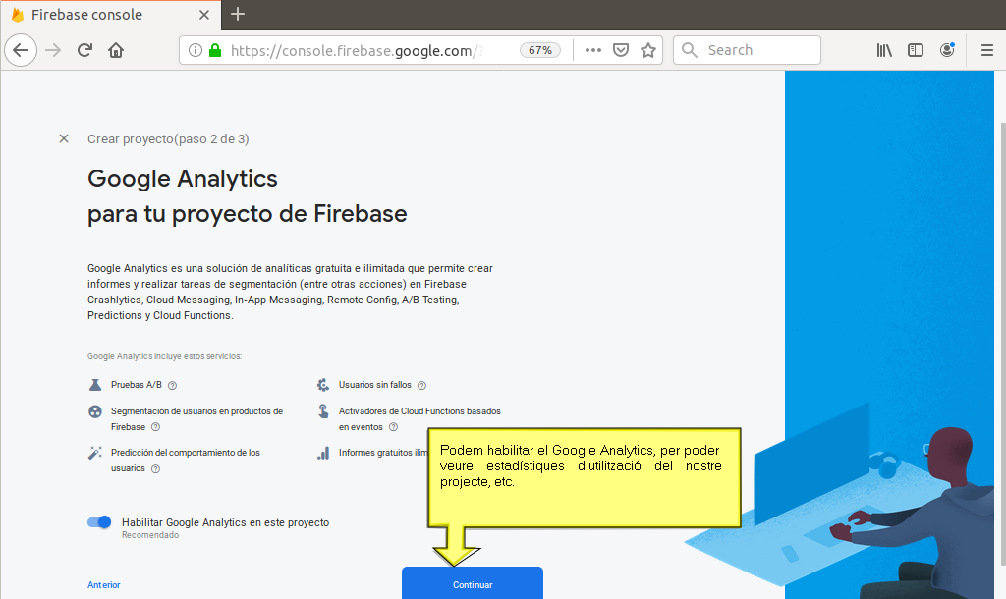1006x599 pixels.
Task: Click the Cloud Functions activator icon
Action: pos(323,411)
